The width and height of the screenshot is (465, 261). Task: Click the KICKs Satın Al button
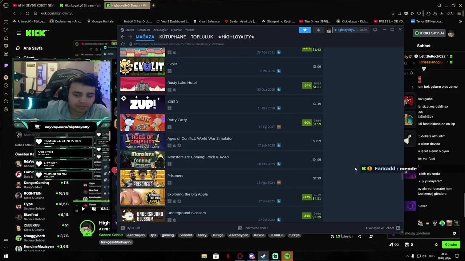click(430, 33)
